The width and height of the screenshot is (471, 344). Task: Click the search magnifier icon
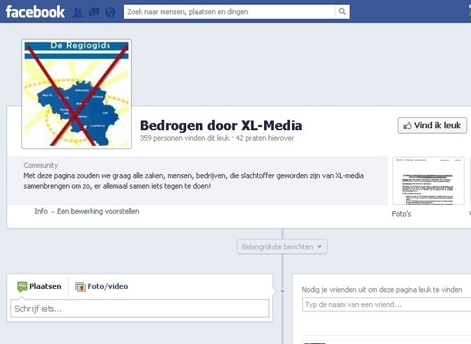[x=342, y=11]
